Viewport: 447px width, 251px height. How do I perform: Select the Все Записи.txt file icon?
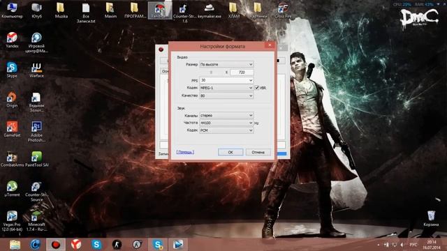(x=85, y=13)
